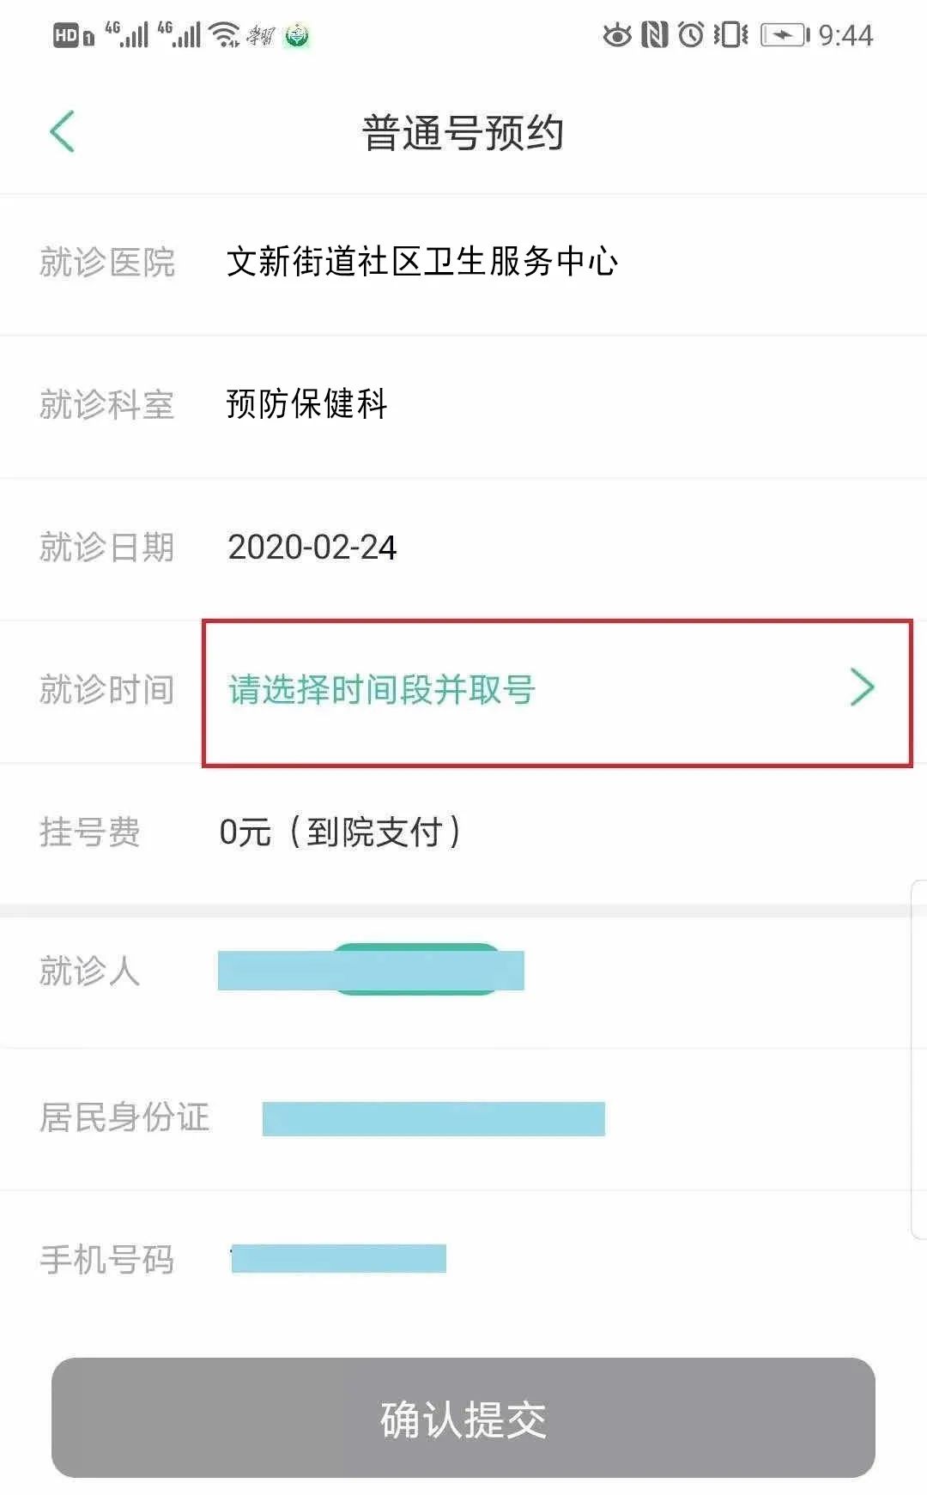
Task: Tap the battery charging icon
Action: coord(785,35)
